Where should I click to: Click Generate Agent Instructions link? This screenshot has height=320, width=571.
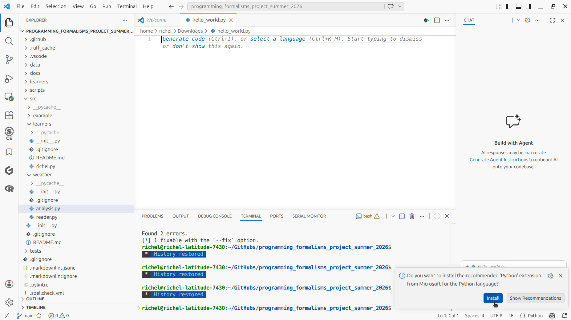(x=499, y=160)
